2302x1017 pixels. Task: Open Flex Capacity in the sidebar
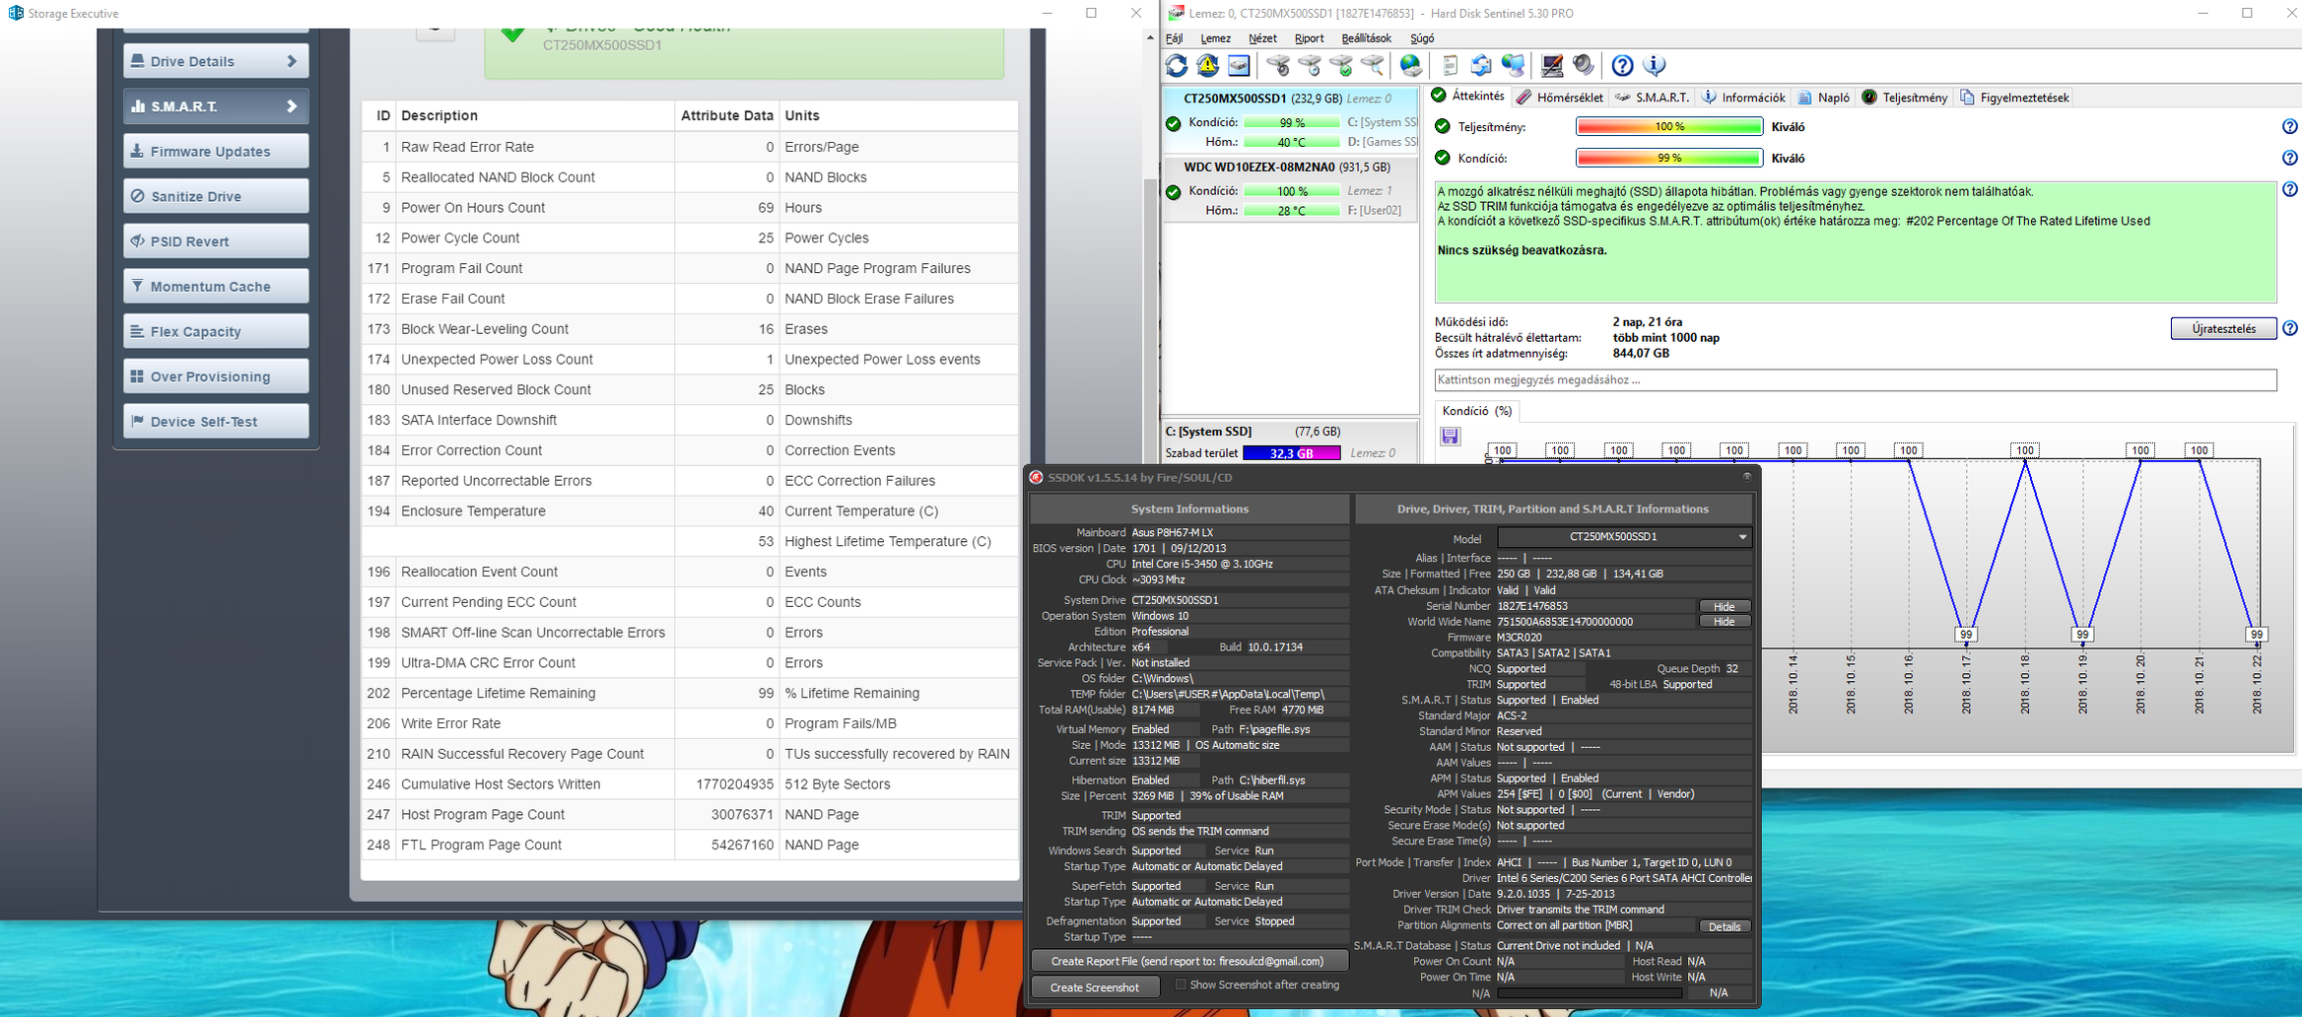pos(216,331)
